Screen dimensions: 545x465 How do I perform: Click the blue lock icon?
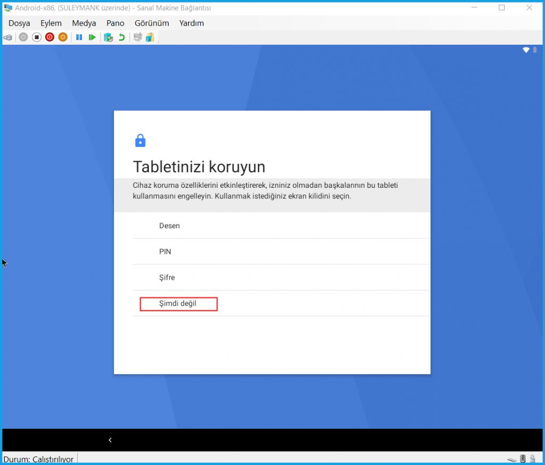click(x=141, y=140)
